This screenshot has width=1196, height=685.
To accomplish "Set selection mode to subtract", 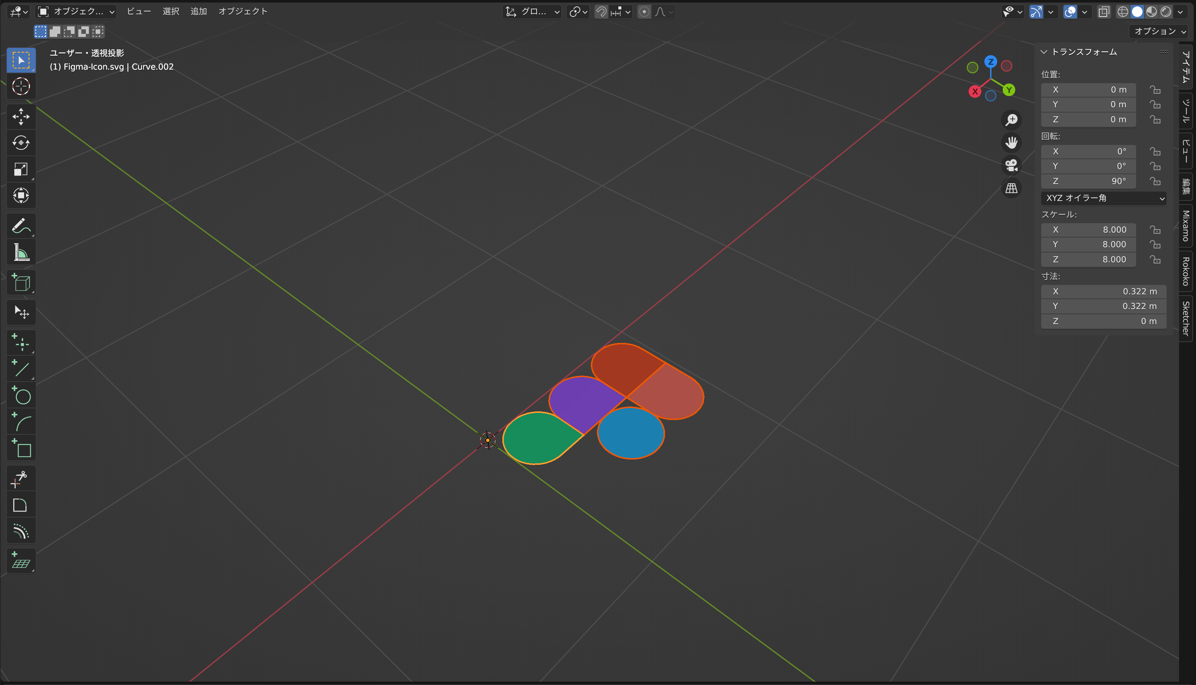I will pyautogui.click(x=69, y=32).
